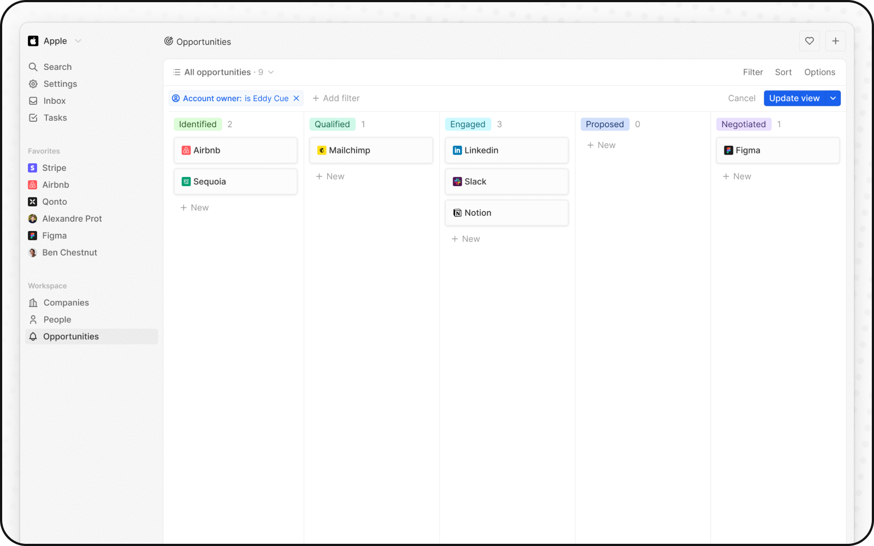Expand the Update view dropdown arrow
The height and width of the screenshot is (546, 874).
coord(833,98)
